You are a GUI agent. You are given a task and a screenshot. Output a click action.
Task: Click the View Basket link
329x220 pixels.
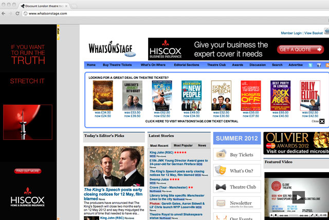(x=314, y=33)
